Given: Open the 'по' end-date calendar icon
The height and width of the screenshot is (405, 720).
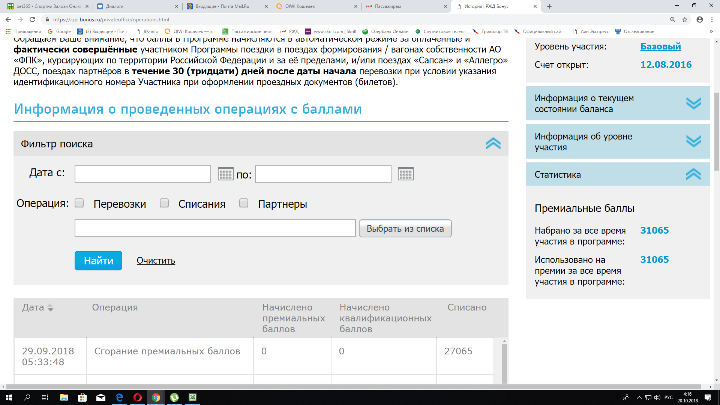Looking at the screenshot, I should pos(405,174).
